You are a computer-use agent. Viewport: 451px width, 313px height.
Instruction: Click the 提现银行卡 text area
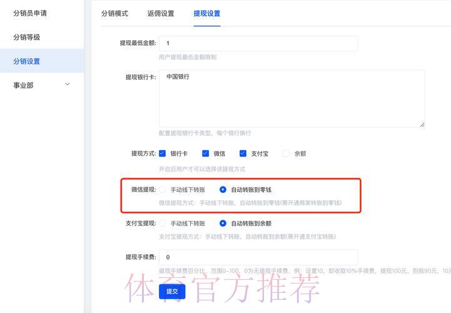(x=292, y=98)
